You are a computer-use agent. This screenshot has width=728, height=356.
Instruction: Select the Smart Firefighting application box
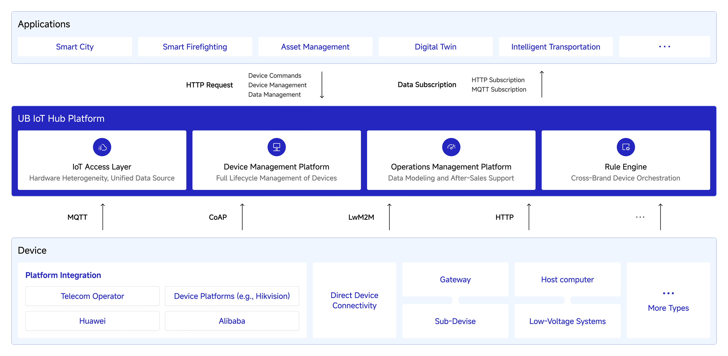pyautogui.click(x=195, y=47)
